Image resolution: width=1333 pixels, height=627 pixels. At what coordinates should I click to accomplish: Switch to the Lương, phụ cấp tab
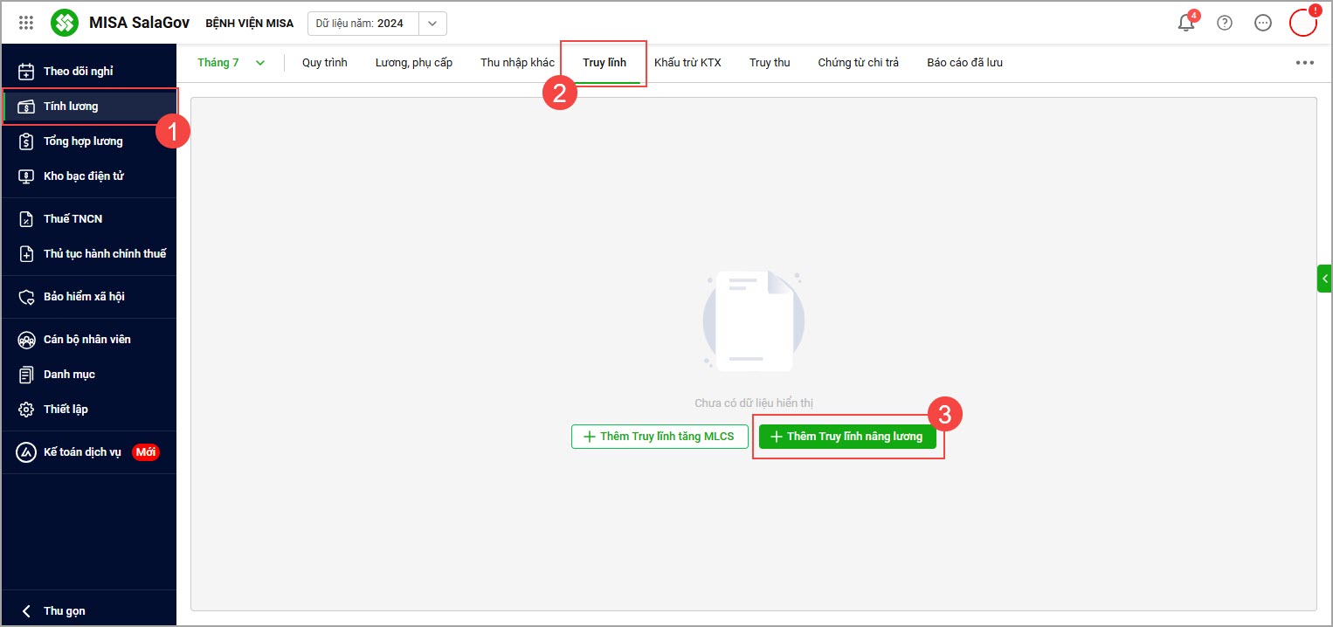click(414, 63)
